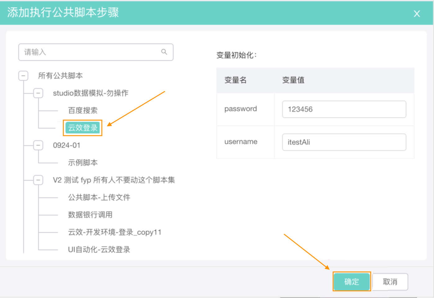The height and width of the screenshot is (298, 434).
Task: Select 公共脚本-上传文件 script
Action: [x=99, y=197]
